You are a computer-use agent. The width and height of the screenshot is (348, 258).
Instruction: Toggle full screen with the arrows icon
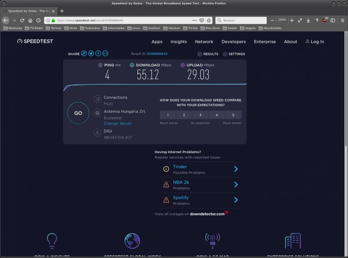(x=300, y=20)
